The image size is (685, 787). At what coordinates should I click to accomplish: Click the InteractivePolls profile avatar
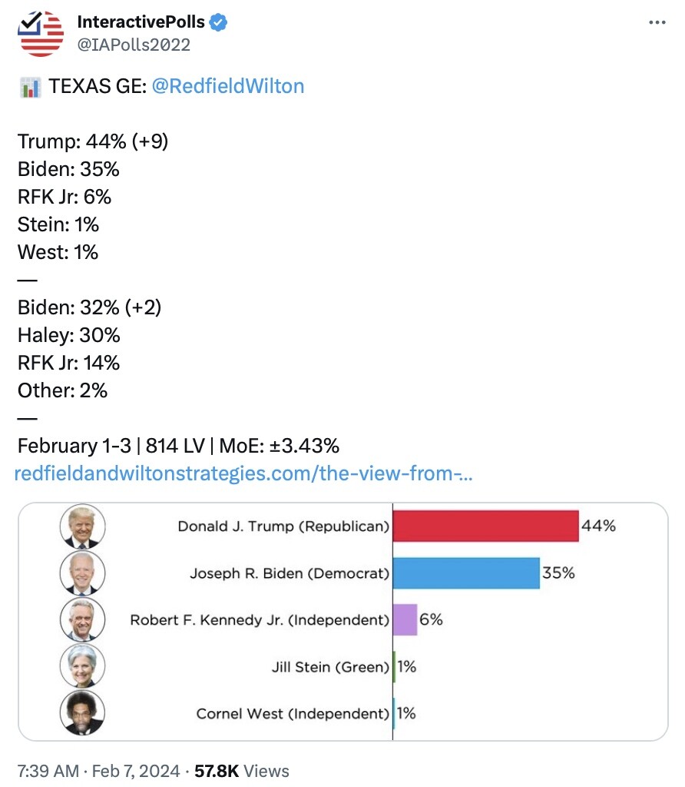(41, 35)
